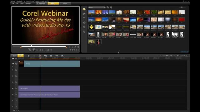Open the FX Filter library
The image size is (200, 112).
[84, 27]
